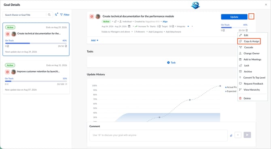Screen dimensions: 271x149
Task: Select the 'Improve customer retention by launchi...' card title
Action: coord(38,71)
